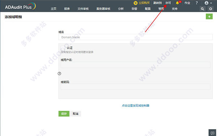The height and width of the screenshot is (136, 217).
Task: Open the 管理 admin tab
Action: point(161,9)
